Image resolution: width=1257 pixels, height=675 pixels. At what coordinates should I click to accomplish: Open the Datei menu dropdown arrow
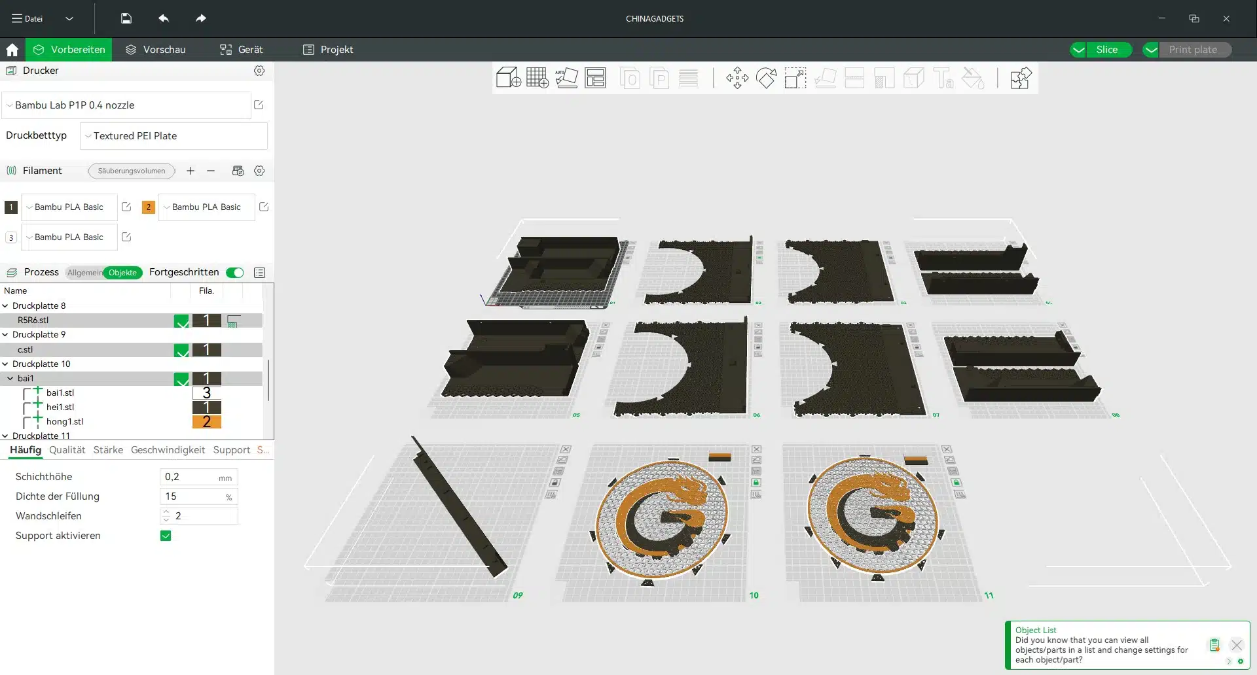point(69,18)
